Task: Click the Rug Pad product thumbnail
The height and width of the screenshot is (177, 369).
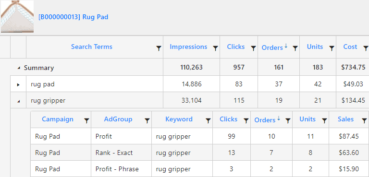Action: 17,16
